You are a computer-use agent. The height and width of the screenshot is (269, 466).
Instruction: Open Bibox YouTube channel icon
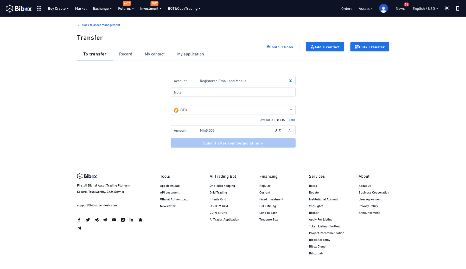(114, 220)
